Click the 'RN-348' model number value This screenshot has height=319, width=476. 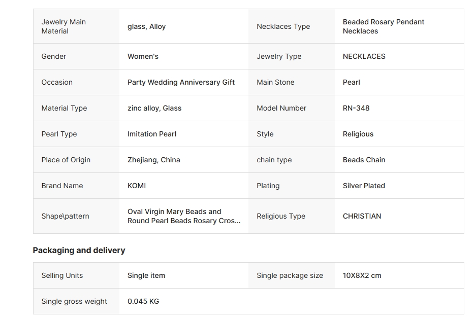[356, 108]
